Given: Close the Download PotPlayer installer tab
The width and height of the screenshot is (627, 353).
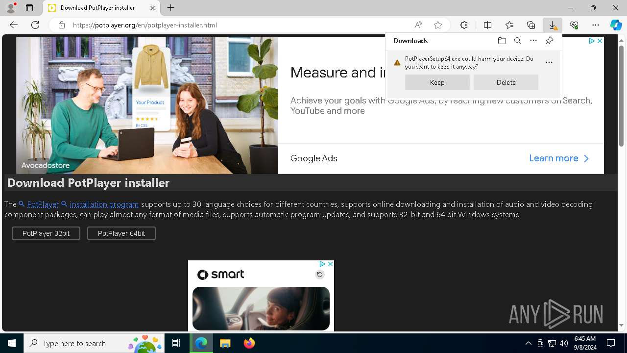Looking at the screenshot, I should (x=152, y=8).
